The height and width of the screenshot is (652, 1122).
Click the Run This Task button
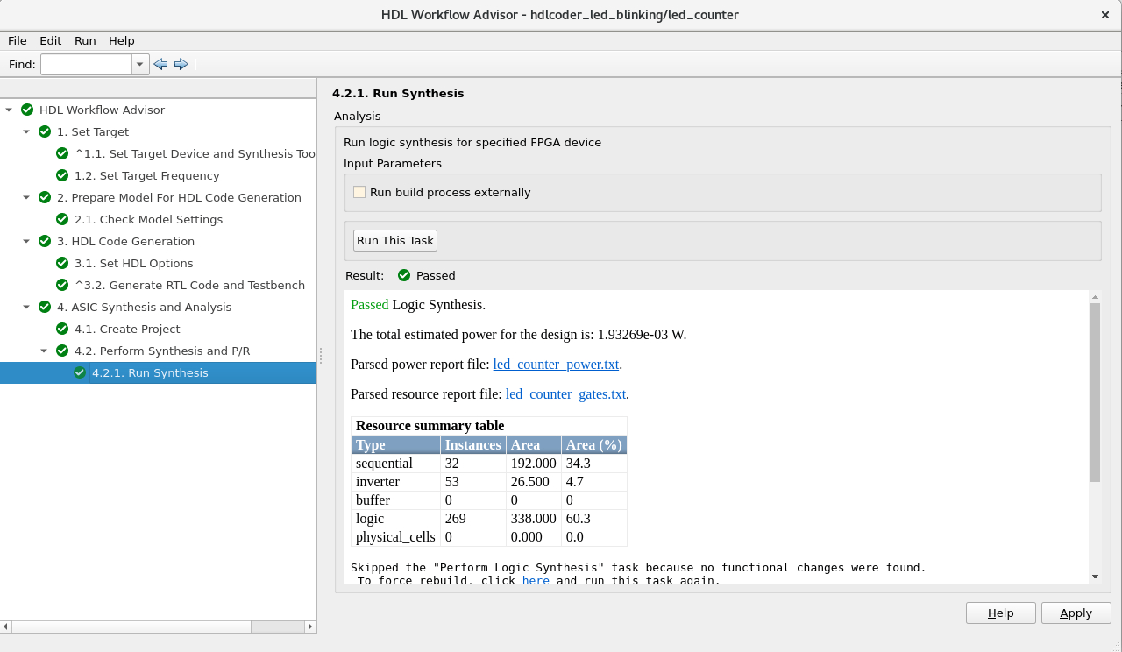395,240
